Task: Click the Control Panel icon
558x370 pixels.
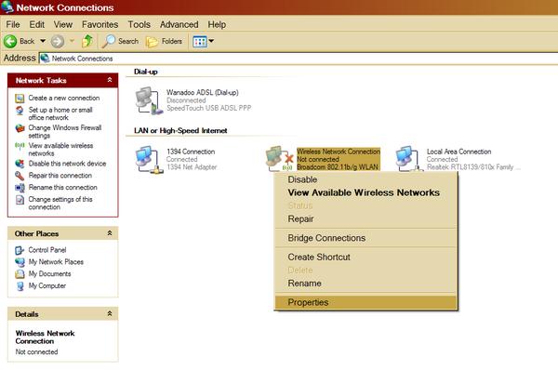Action: (20, 250)
